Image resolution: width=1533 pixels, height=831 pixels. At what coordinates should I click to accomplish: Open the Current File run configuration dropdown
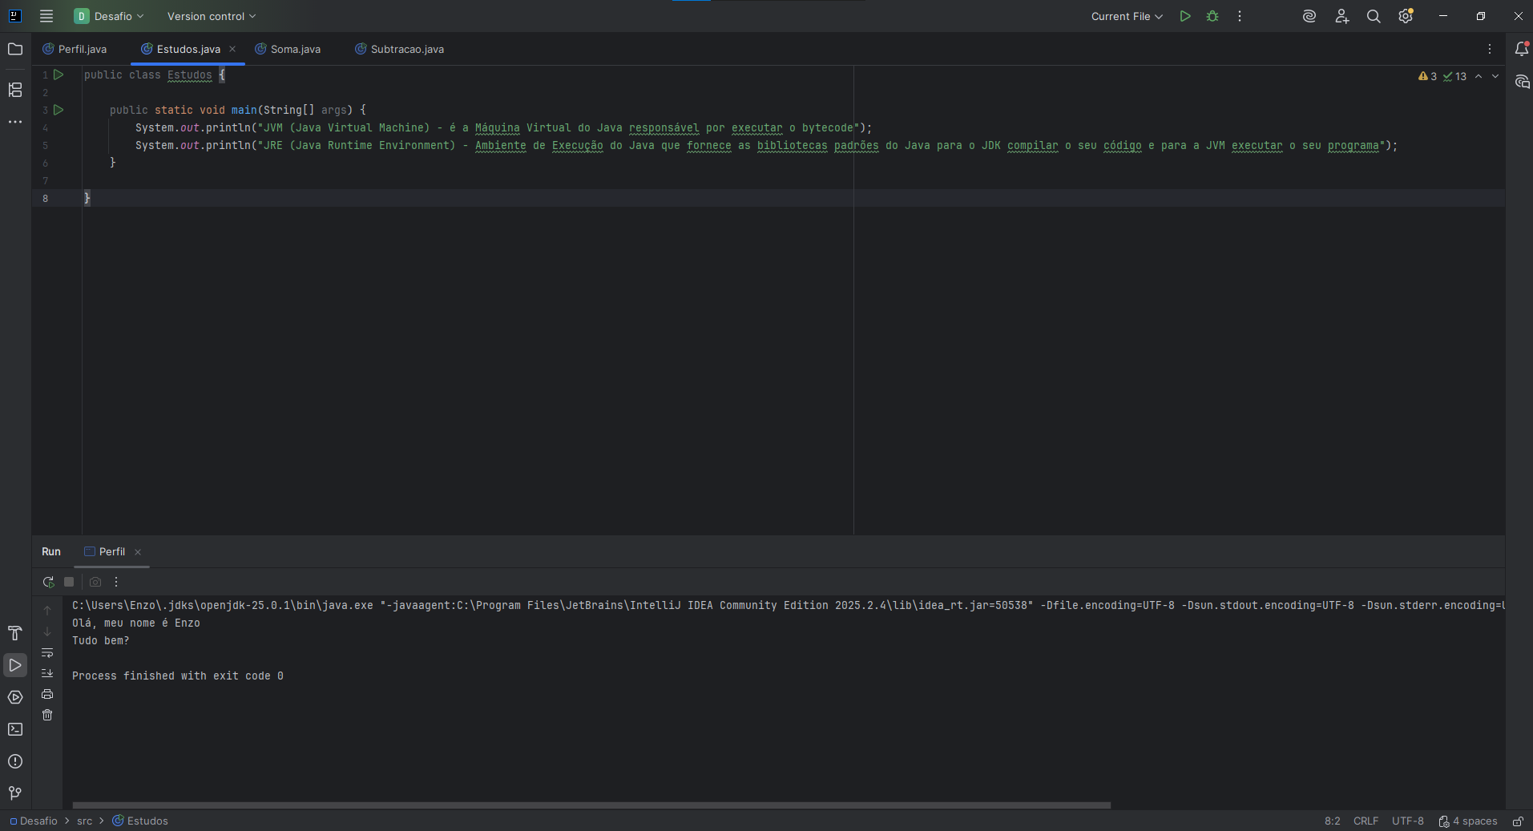1126,16
